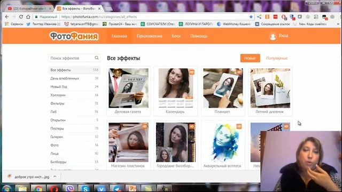The height and width of the screenshot is (192, 342).
Task: Open the Хэллоуин category
Action: tap(74, 95)
